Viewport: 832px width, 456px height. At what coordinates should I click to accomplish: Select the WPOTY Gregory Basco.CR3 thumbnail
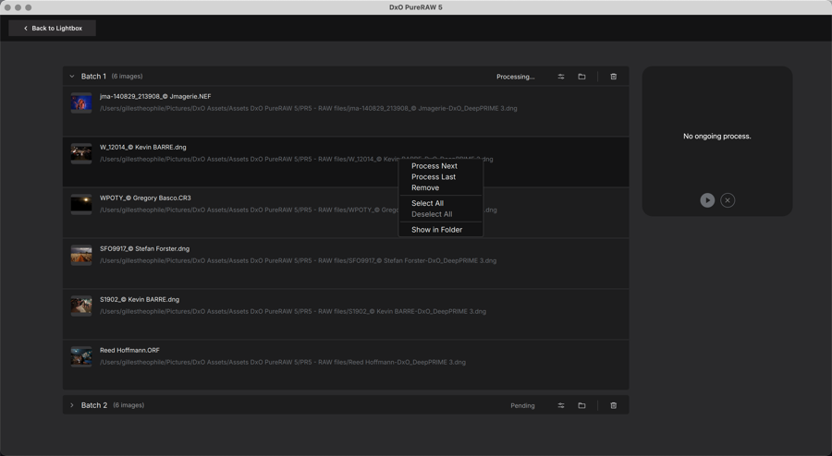[x=81, y=204]
